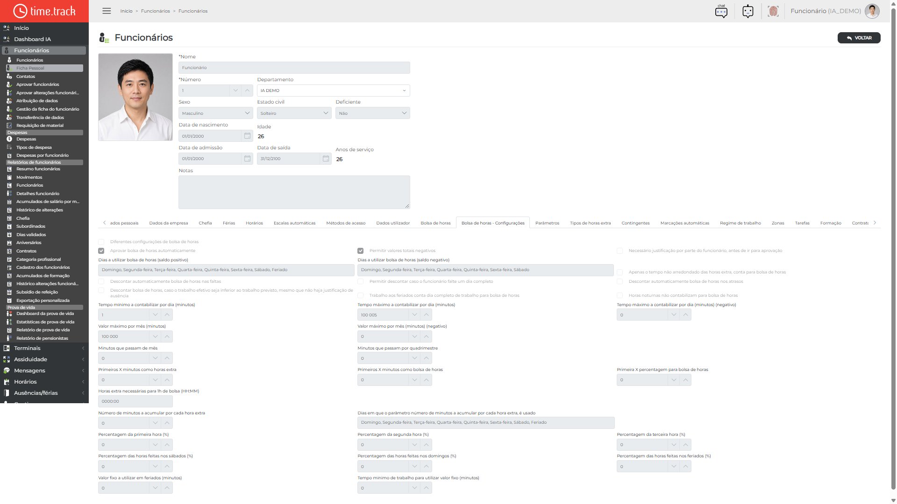Click the employee photo thumbnail
The image size is (897, 504).
pyautogui.click(x=135, y=97)
